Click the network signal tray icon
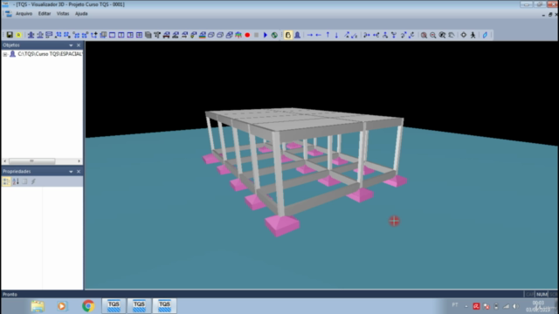 pos(507,306)
